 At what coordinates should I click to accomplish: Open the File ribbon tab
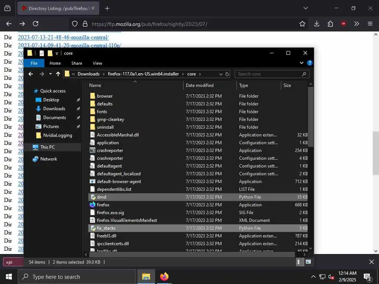click(x=34, y=63)
